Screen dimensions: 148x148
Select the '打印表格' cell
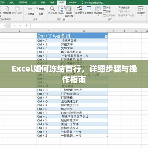84,98
